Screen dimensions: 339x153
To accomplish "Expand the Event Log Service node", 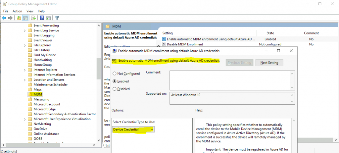I will pyautogui.click(x=25, y=30).
